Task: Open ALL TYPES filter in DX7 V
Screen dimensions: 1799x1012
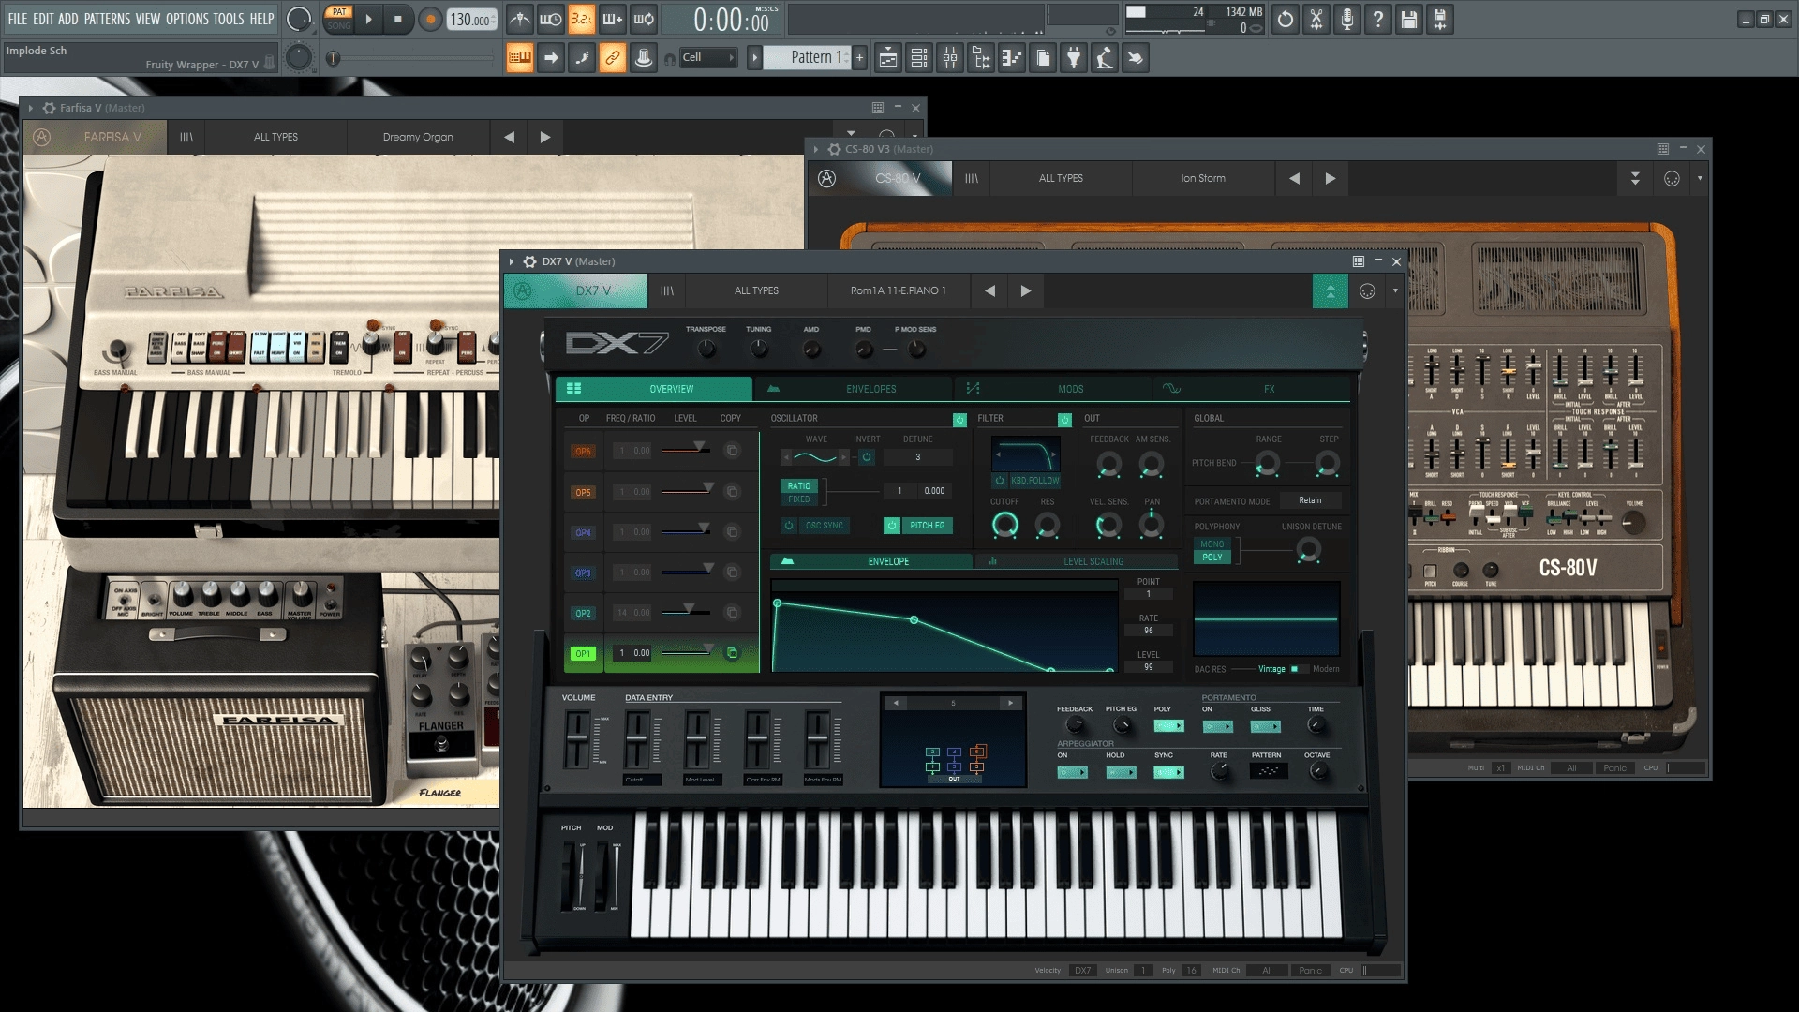Action: point(756,290)
